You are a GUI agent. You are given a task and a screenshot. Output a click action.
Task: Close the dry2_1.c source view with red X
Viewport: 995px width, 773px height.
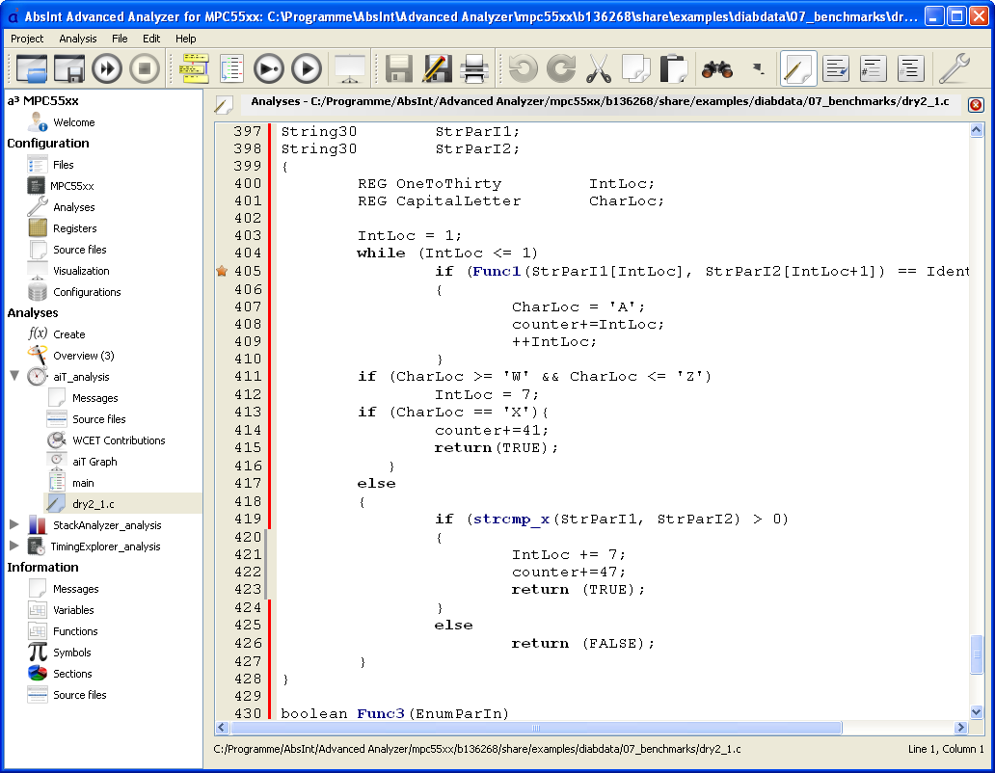(976, 105)
